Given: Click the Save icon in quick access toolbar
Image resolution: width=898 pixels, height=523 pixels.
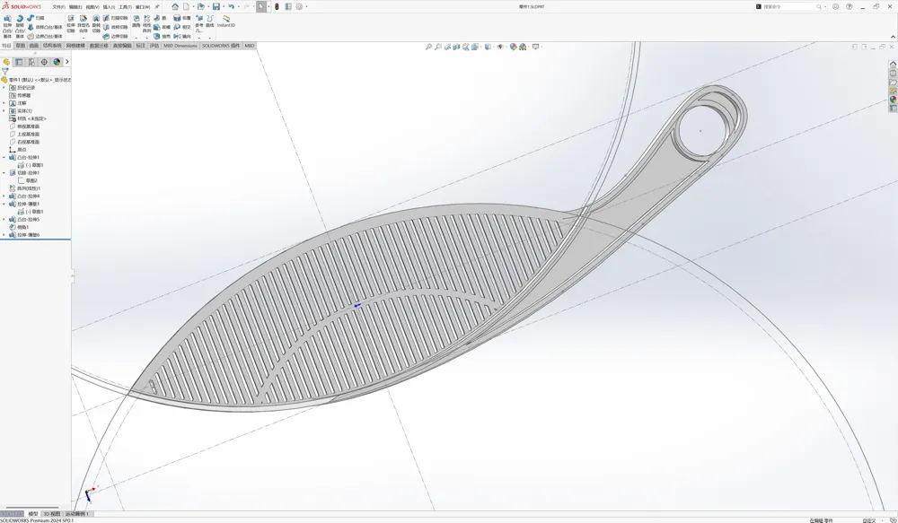Looking at the screenshot, I should click(x=216, y=7).
